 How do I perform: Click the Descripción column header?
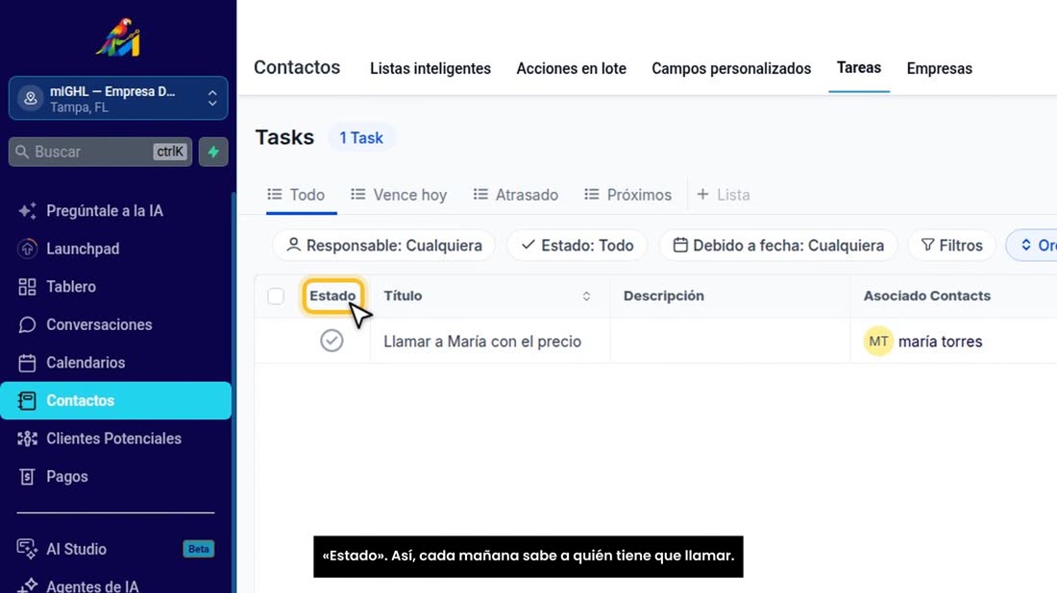point(663,296)
